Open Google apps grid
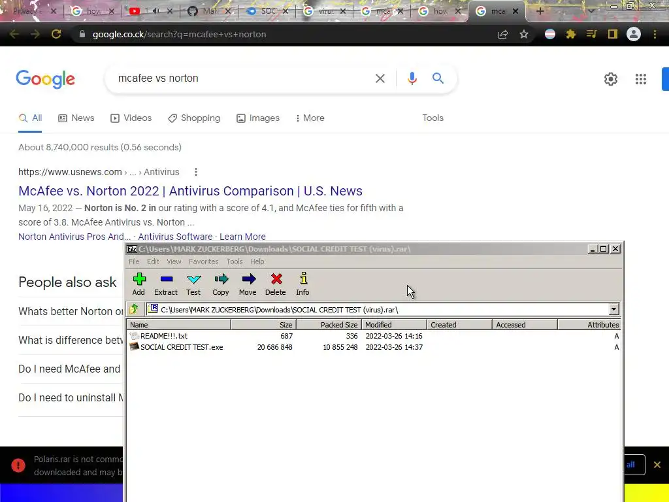 click(640, 79)
